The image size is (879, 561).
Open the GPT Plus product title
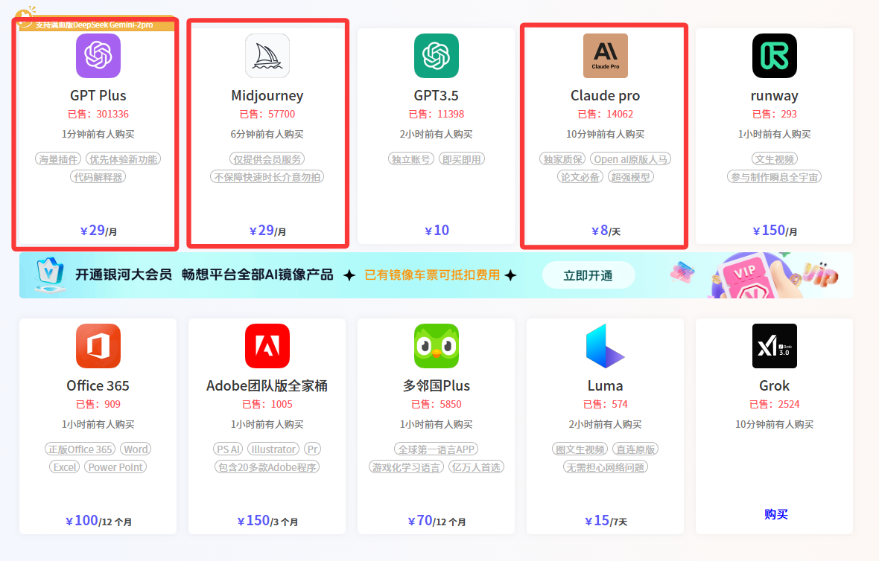click(98, 96)
